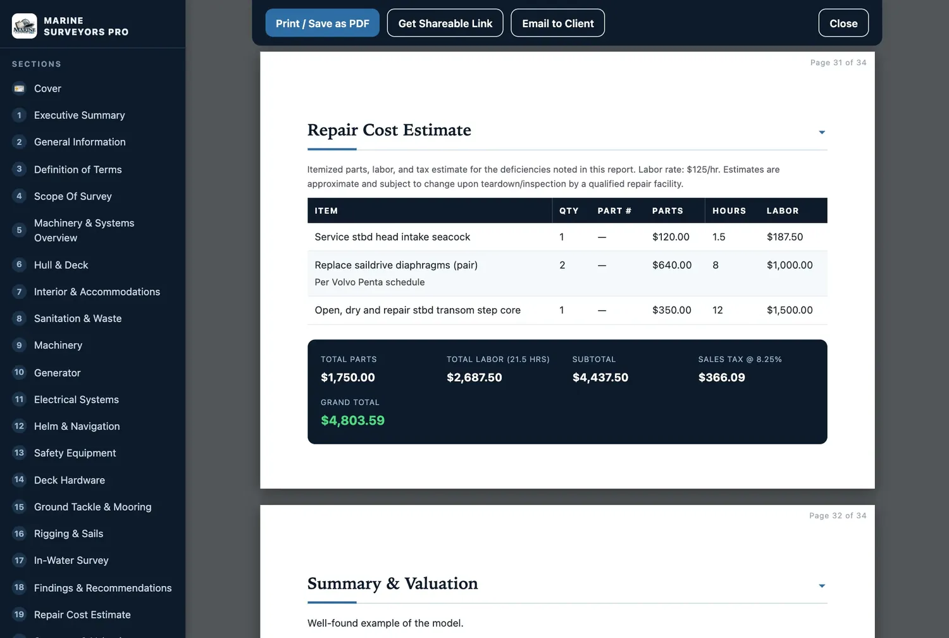Click the $1,500.00 labor cell
The height and width of the screenshot is (638, 949).
pyautogui.click(x=790, y=310)
